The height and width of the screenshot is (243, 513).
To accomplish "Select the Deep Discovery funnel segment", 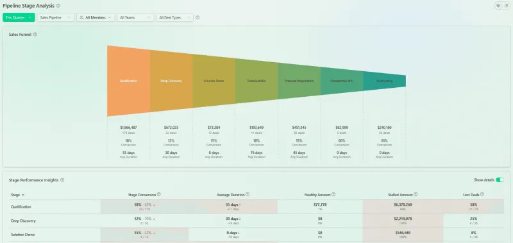I will [171, 81].
